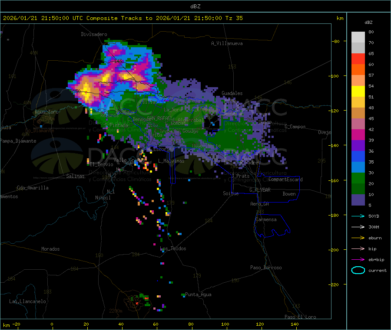
Task: Click the 'J_Prats' map label
Action: (x=240, y=176)
